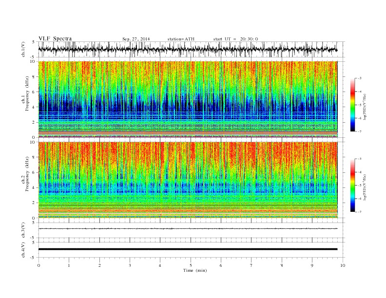Viewport: 386px width, 298px height.
Task: Click time axis tick label "3"
Action: (x=130, y=265)
